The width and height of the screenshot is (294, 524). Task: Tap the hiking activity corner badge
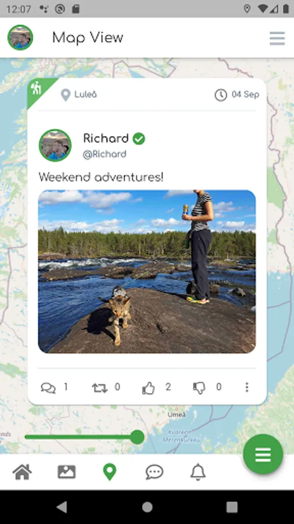point(38,90)
